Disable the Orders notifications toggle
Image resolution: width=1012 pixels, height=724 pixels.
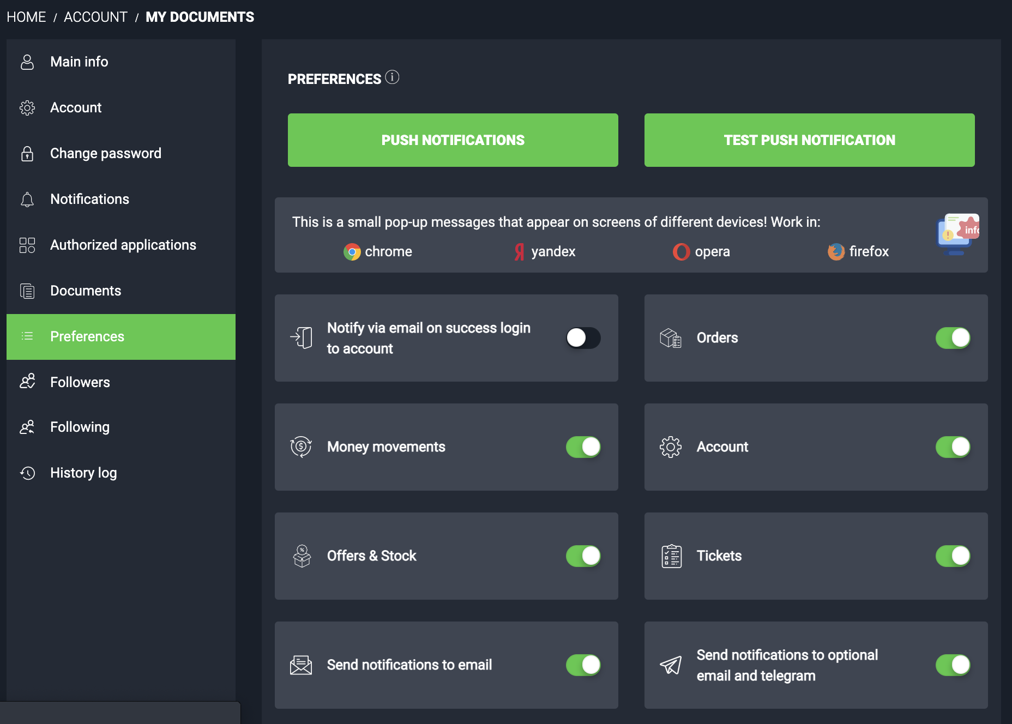tap(953, 338)
